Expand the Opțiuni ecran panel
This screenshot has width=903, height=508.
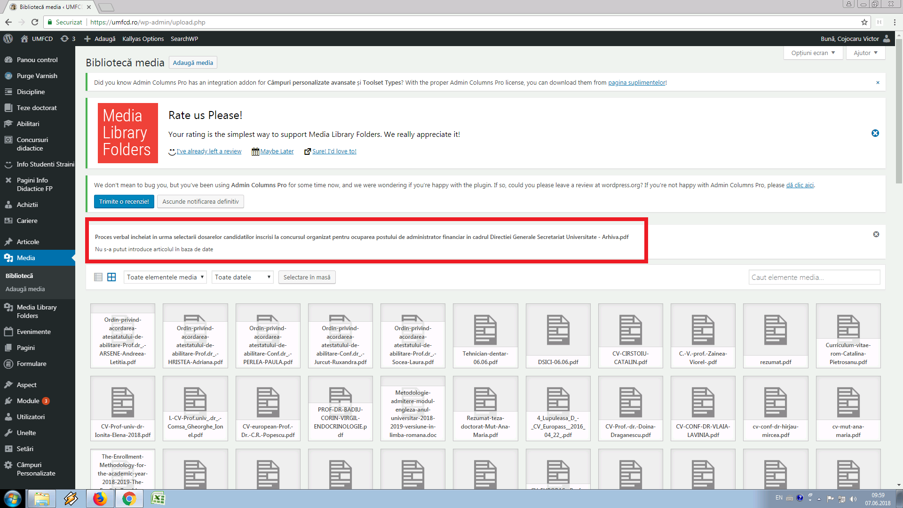[812, 53]
